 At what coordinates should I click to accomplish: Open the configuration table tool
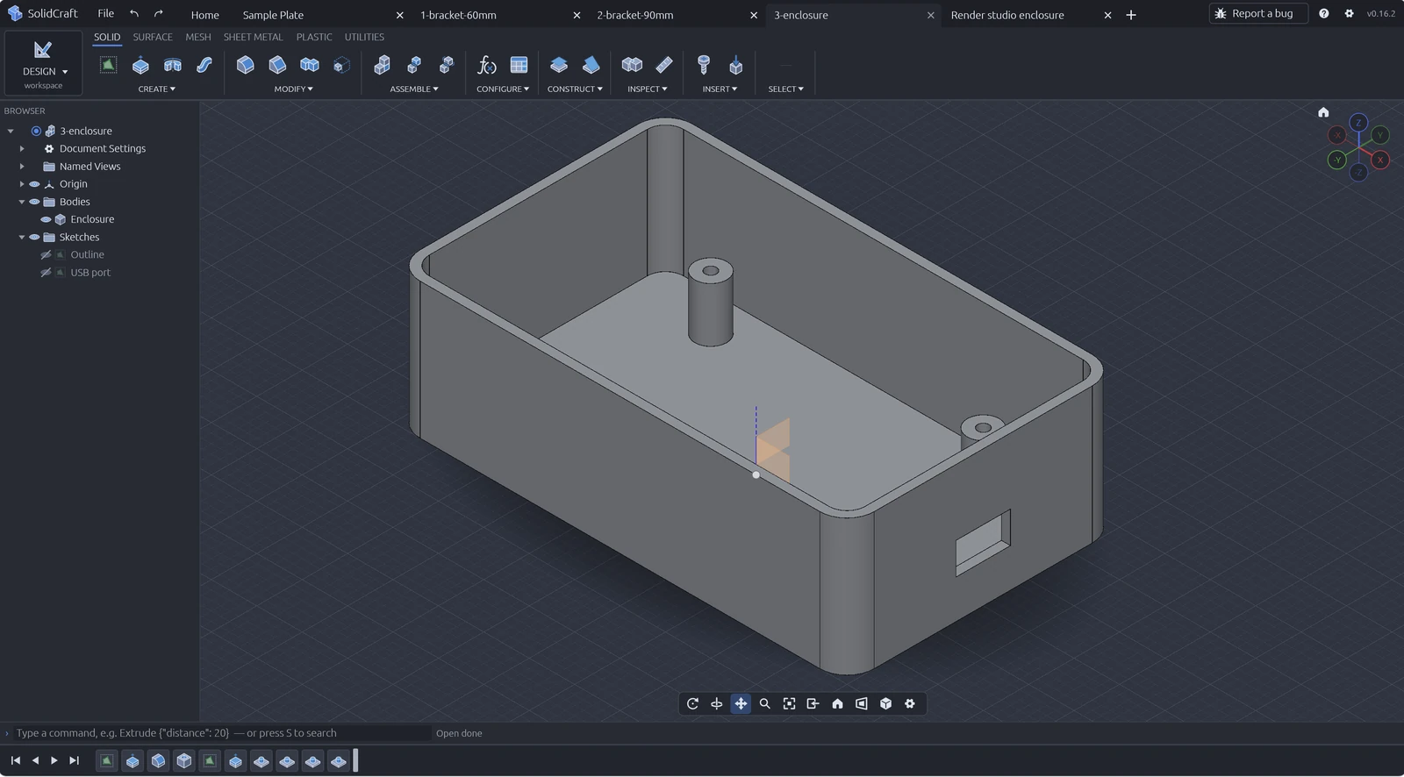519,65
